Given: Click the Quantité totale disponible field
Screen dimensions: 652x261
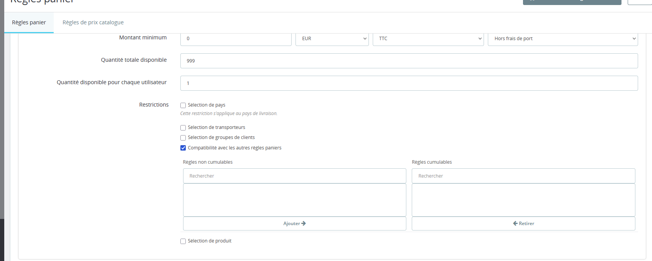Looking at the screenshot, I should tap(409, 61).
